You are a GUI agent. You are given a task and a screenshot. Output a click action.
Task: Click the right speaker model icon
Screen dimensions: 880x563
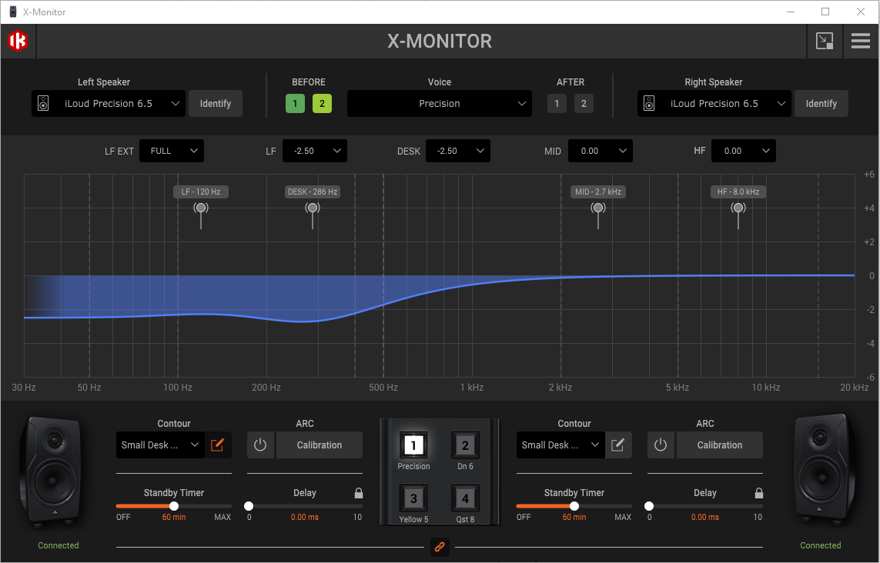[x=649, y=104]
